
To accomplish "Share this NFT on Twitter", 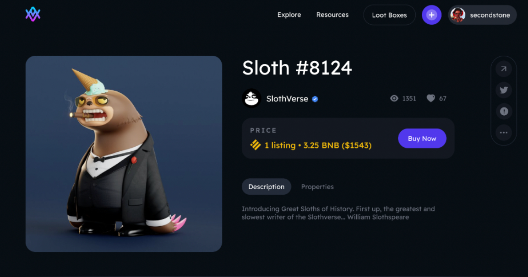I will (504, 90).
